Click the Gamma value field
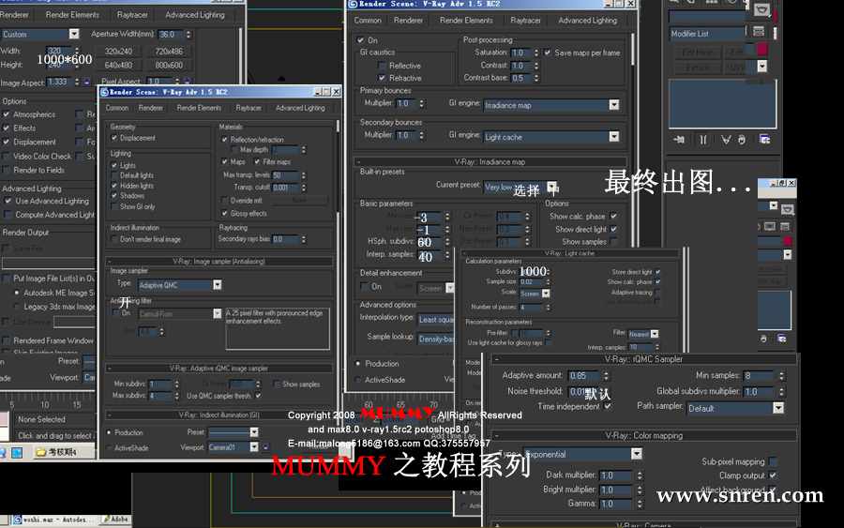This screenshot has height=528, width=844. [x=617, y=504]
